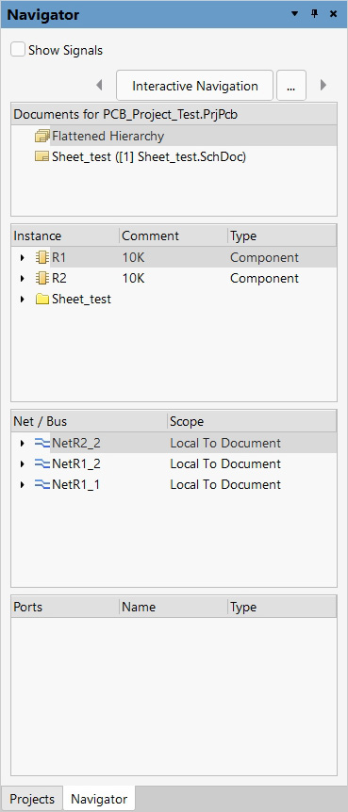The image size is (348, 812).
Task: Enable the Show Signals checkbox
Action: point(18,50)
